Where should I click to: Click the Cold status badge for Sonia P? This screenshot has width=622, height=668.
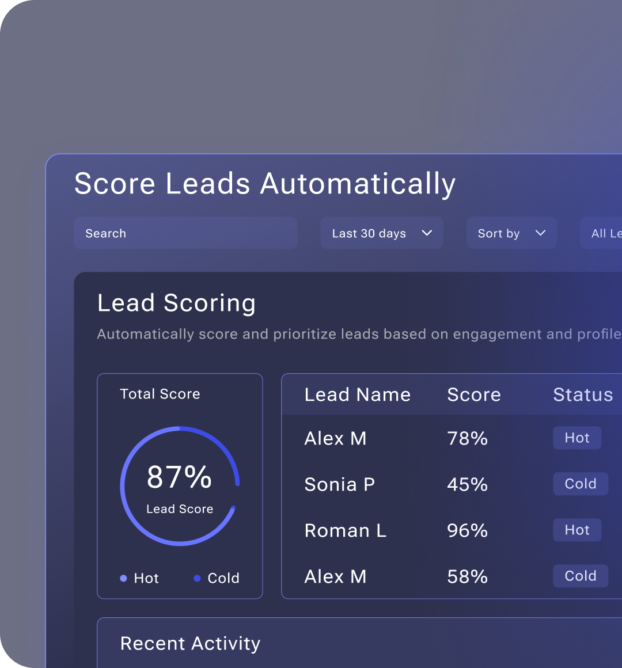[581, 484]
